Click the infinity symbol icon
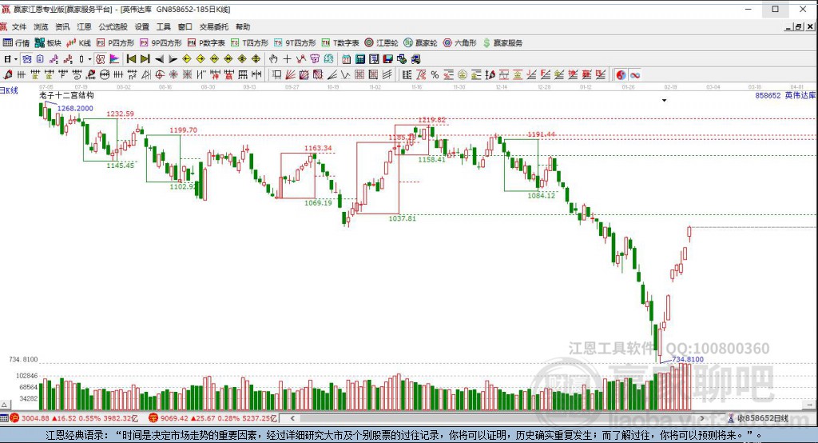 [634, 74]
